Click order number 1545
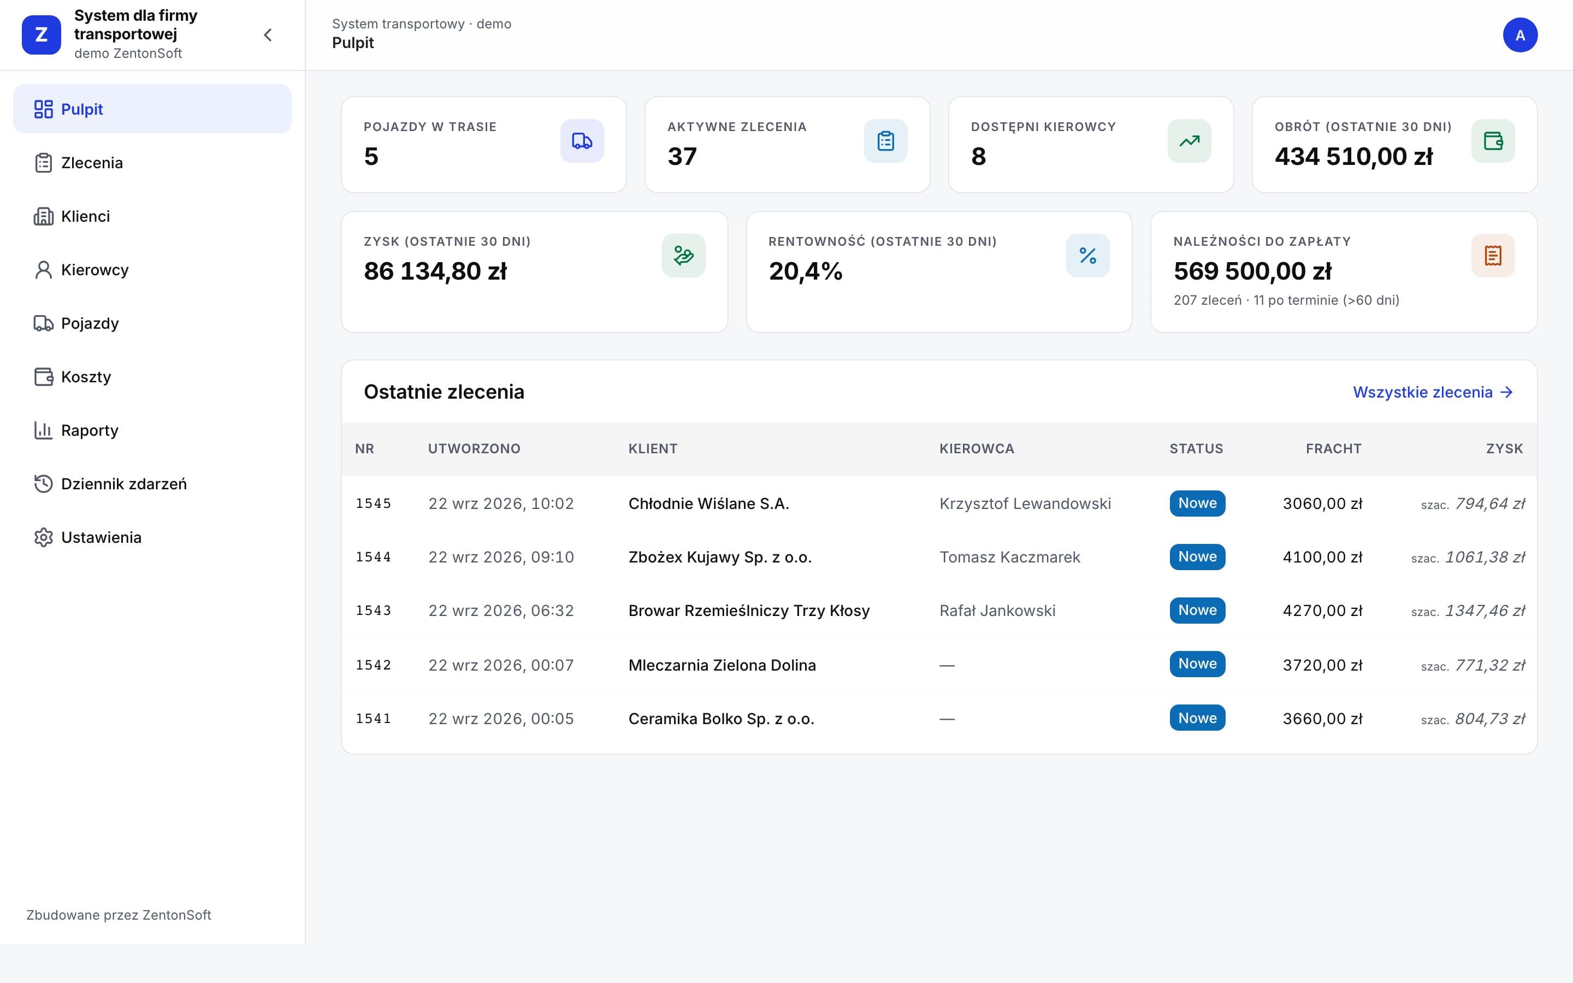Viewport: 1573px width, 983px height. click(373, 504)
